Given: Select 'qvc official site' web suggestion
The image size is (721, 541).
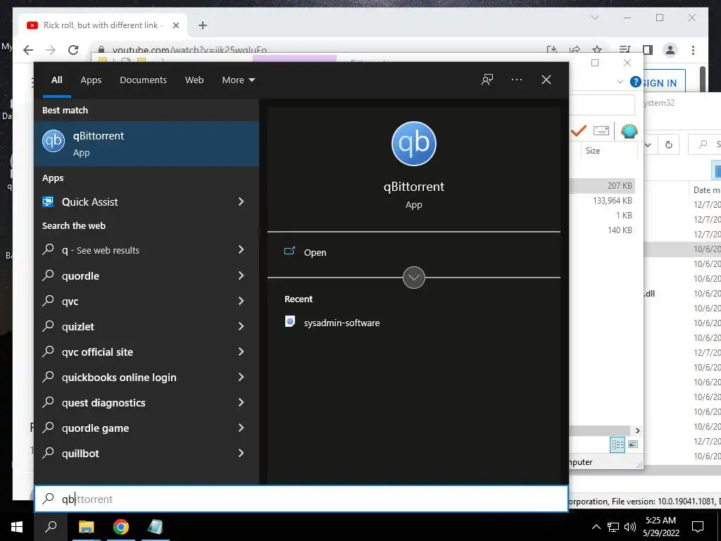Looking at the screenshot, I should tap(146, 352).
